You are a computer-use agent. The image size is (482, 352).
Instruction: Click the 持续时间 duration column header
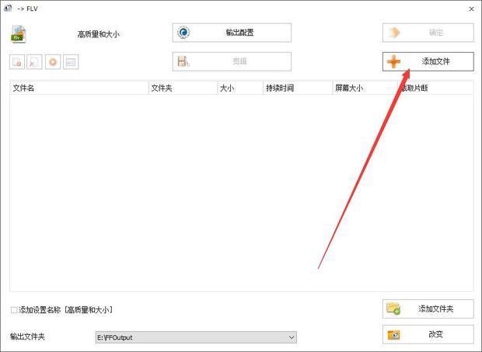[295, 88]
